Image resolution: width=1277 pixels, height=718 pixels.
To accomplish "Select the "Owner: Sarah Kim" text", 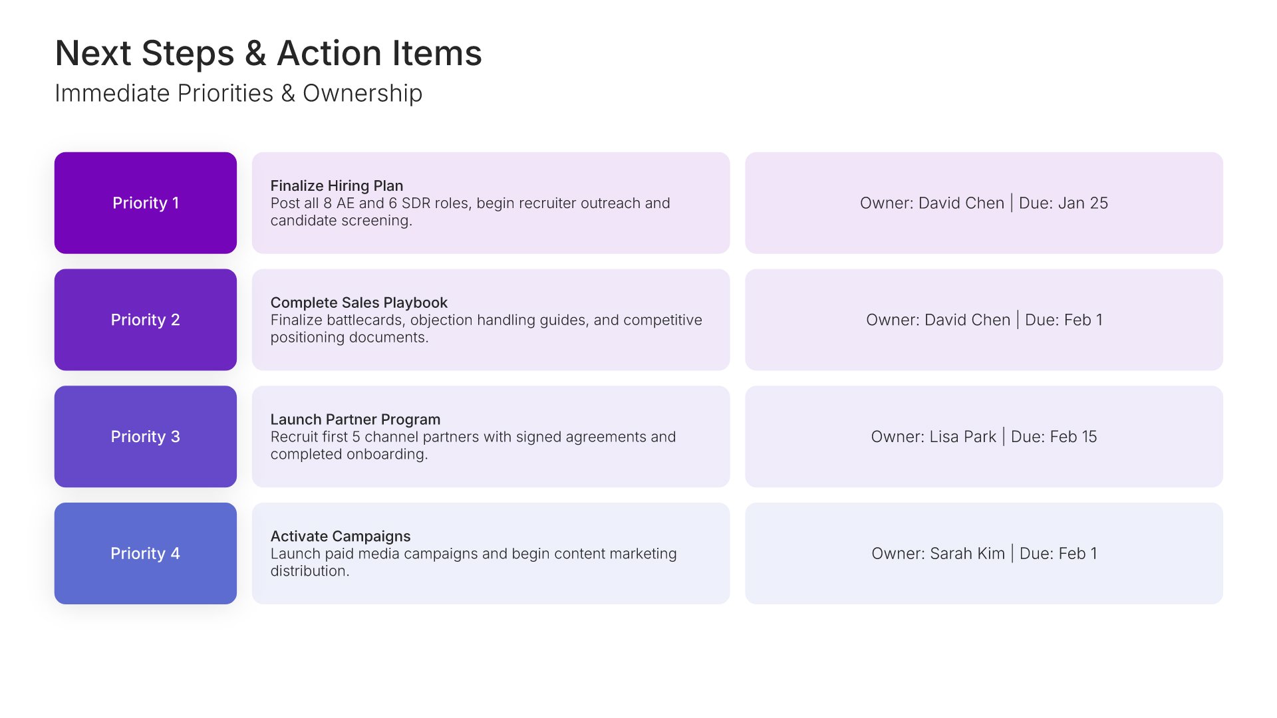I will (x=938, y=553).
